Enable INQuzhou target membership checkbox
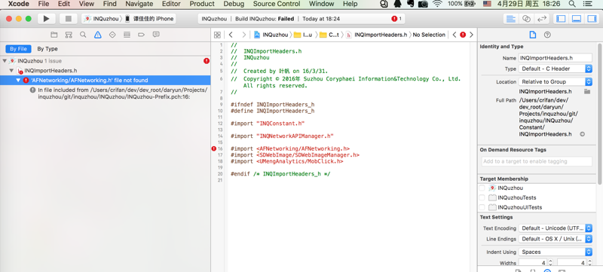603x272 pixels. click(x=482, y=188)
